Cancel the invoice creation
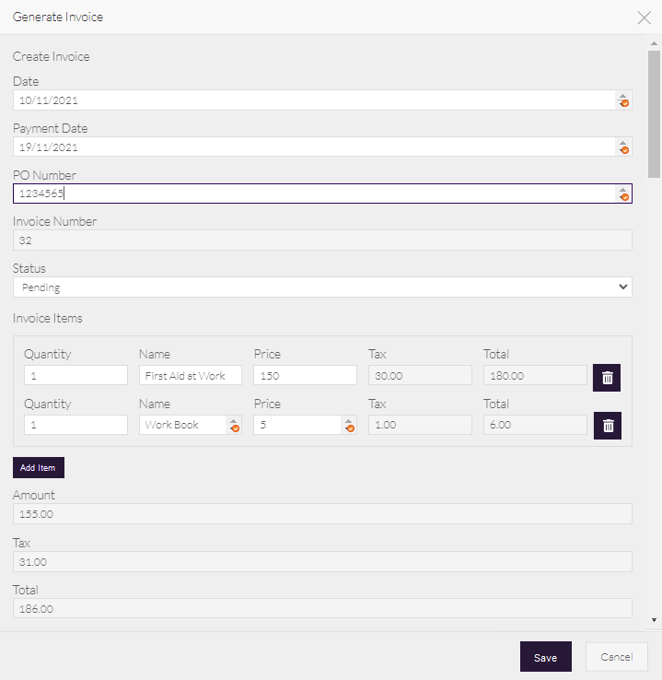This screenshot has width=662, height=680. click(x=617, y=657)
